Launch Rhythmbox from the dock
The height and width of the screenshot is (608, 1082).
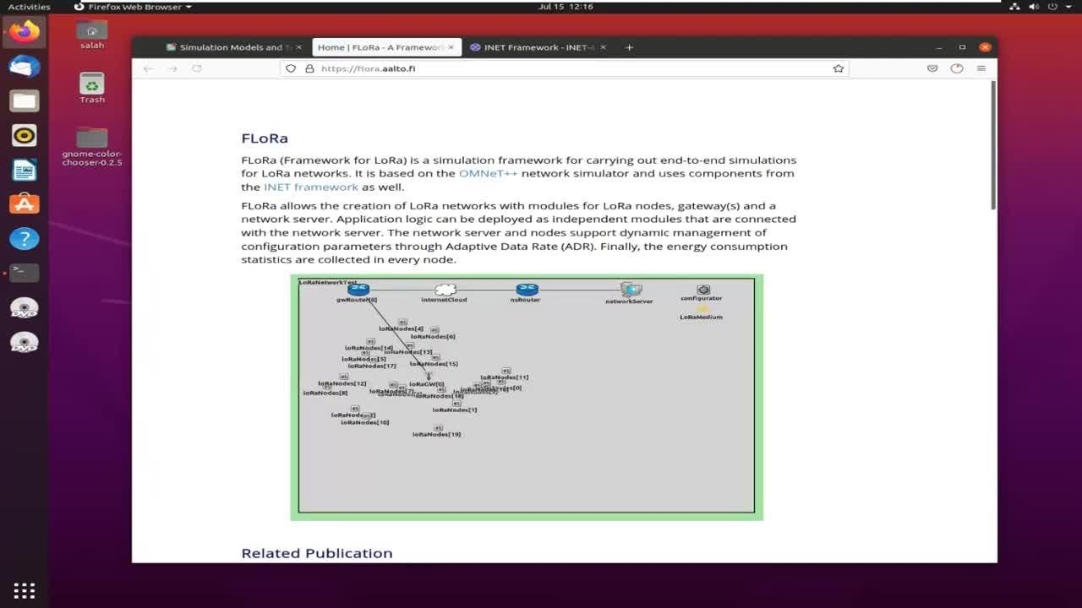(x=24, y=135)
